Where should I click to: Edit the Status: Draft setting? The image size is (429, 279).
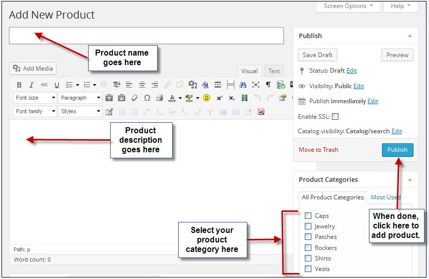click(351, 71)
